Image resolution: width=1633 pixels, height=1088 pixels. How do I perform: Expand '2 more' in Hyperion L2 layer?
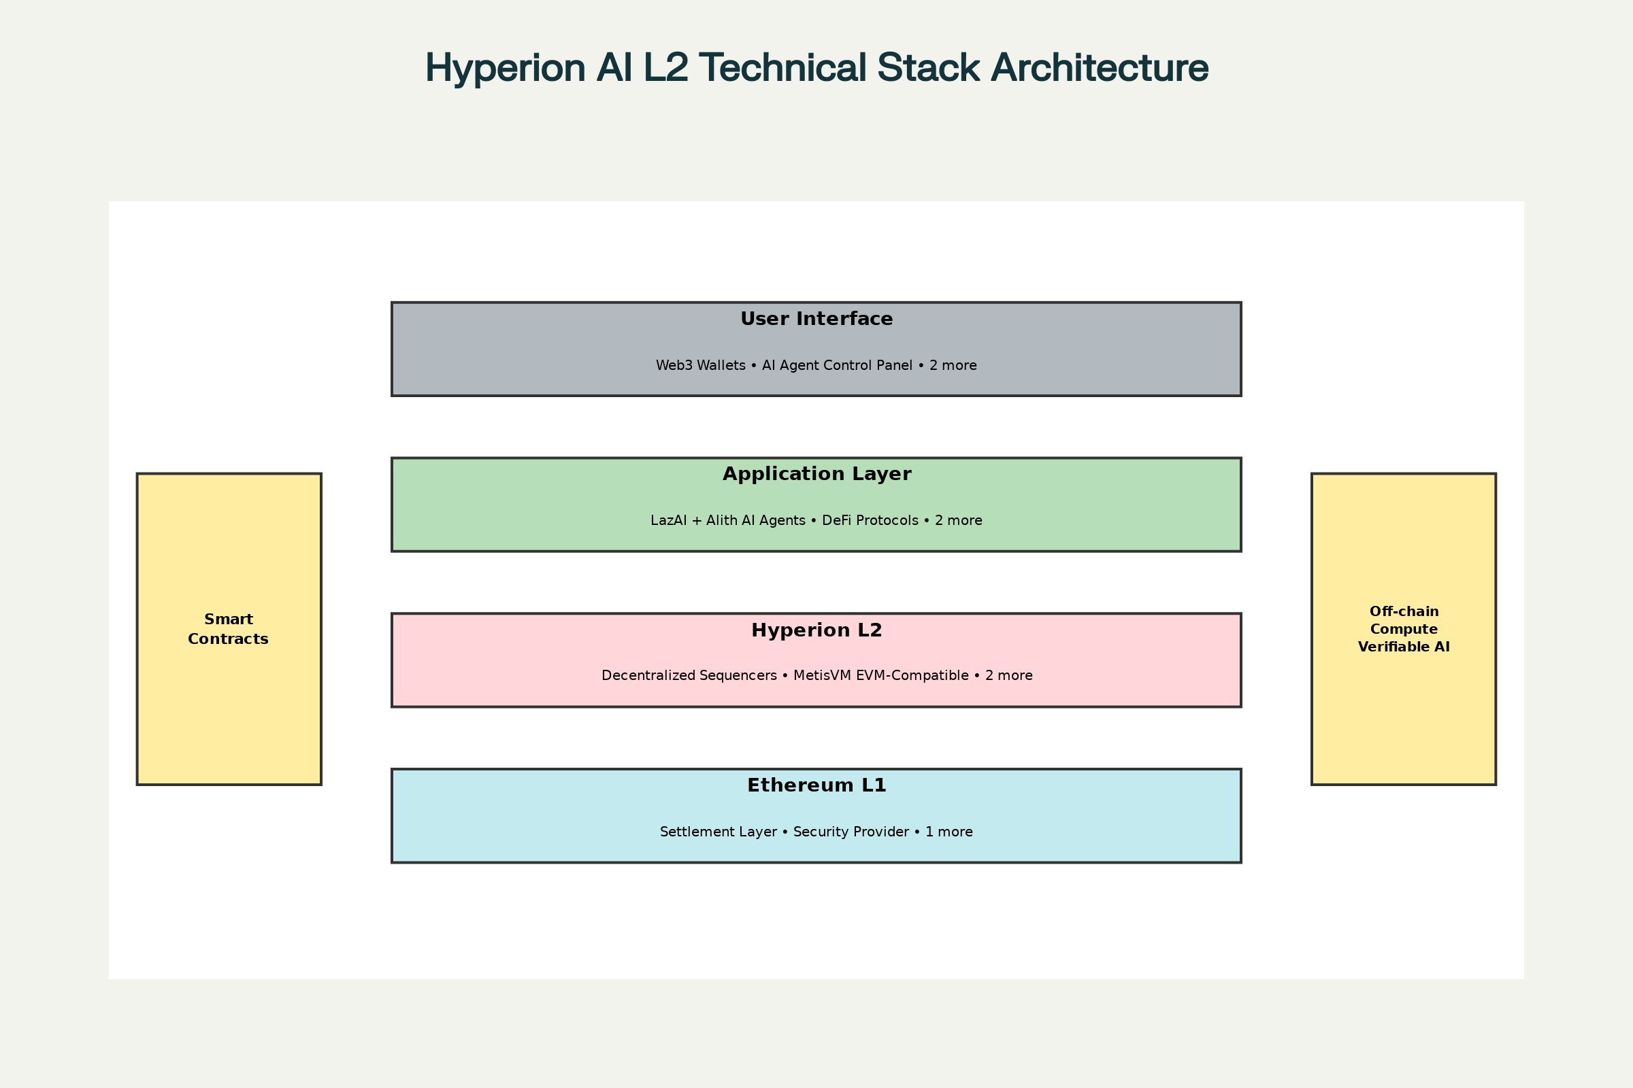[x=1008, y=676]
